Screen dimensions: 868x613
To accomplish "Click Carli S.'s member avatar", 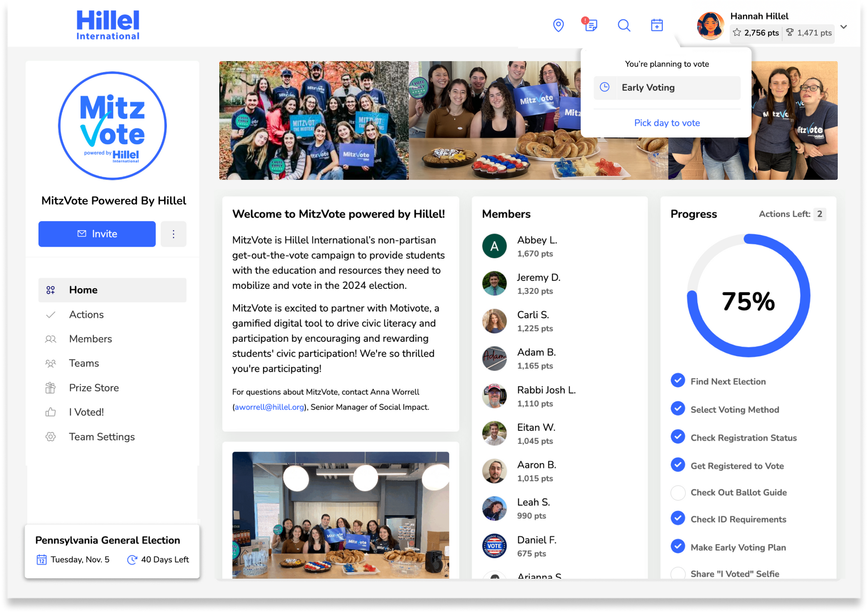I will point(495,321).
